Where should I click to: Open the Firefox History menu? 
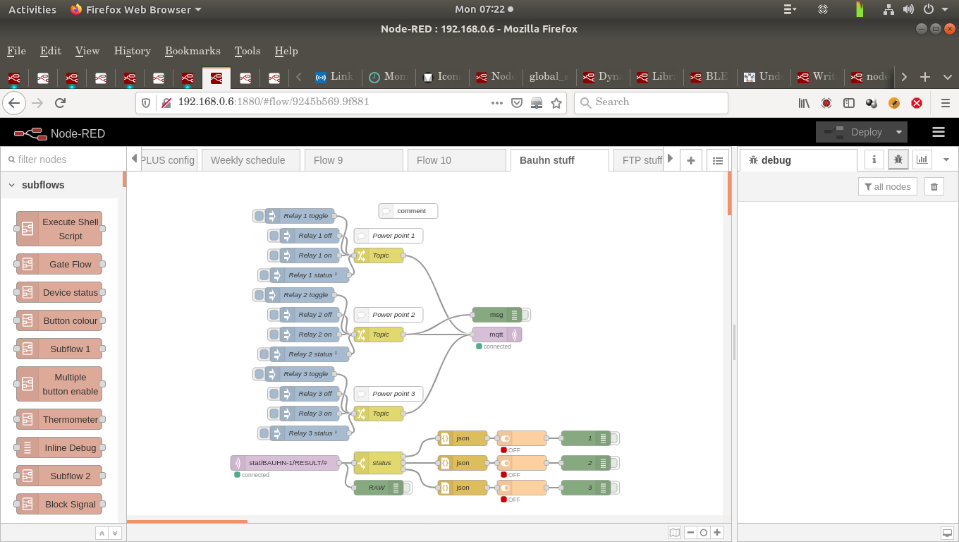click(132, 51)
